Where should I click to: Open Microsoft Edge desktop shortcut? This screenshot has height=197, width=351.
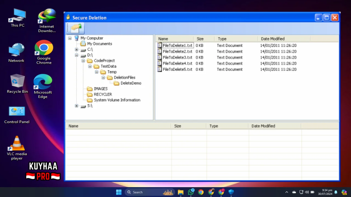coord(43,86)
